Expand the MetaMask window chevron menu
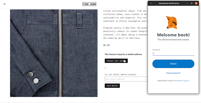This screenshot has width=201, height=103. (x=151, y=3)
